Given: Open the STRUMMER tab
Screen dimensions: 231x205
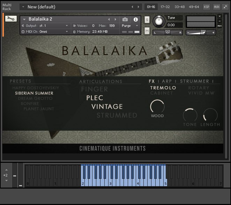Looking at the screenshot, I should click(x=194, y=81).
